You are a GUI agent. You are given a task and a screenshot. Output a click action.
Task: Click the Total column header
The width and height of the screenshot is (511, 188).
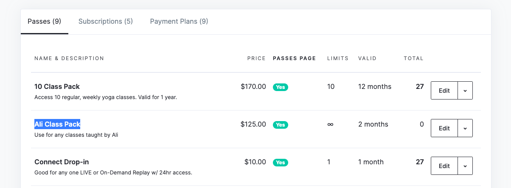pos(413,58)
